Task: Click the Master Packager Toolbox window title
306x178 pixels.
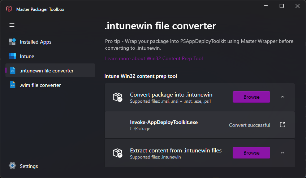Action: (x=40, y=9)
